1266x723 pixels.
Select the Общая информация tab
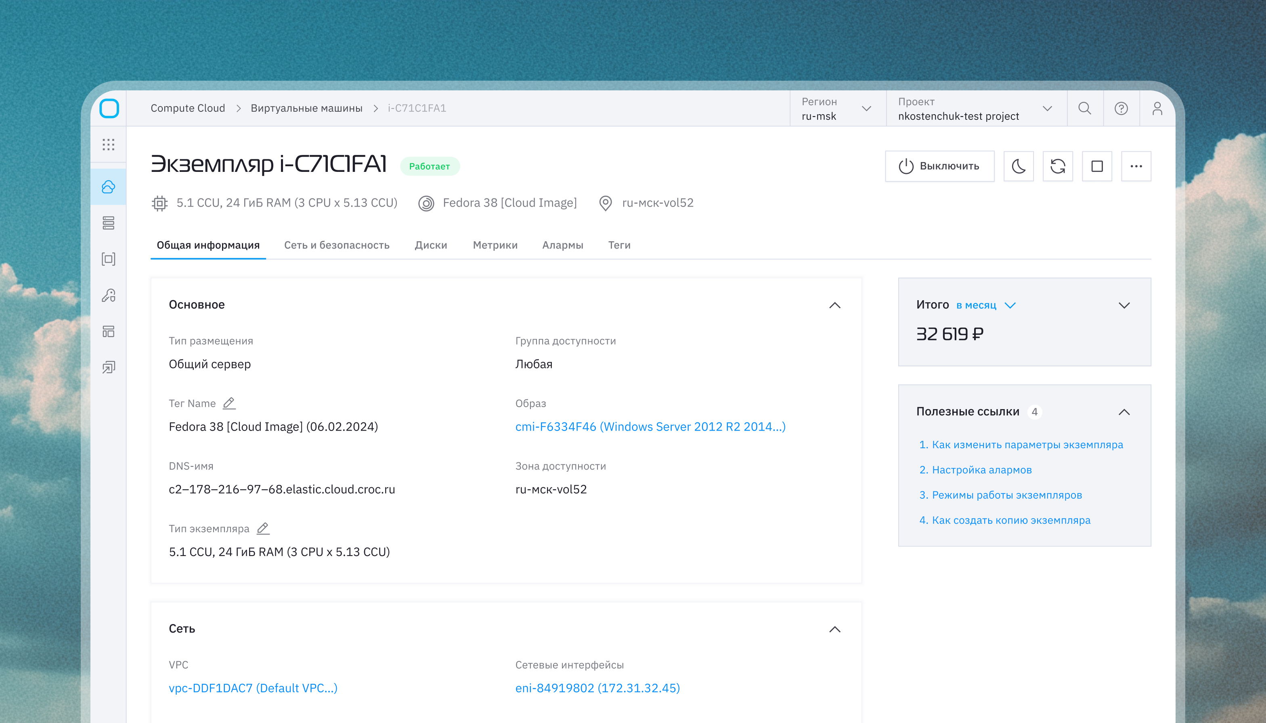pyautogui.click(x=208, y=245)
